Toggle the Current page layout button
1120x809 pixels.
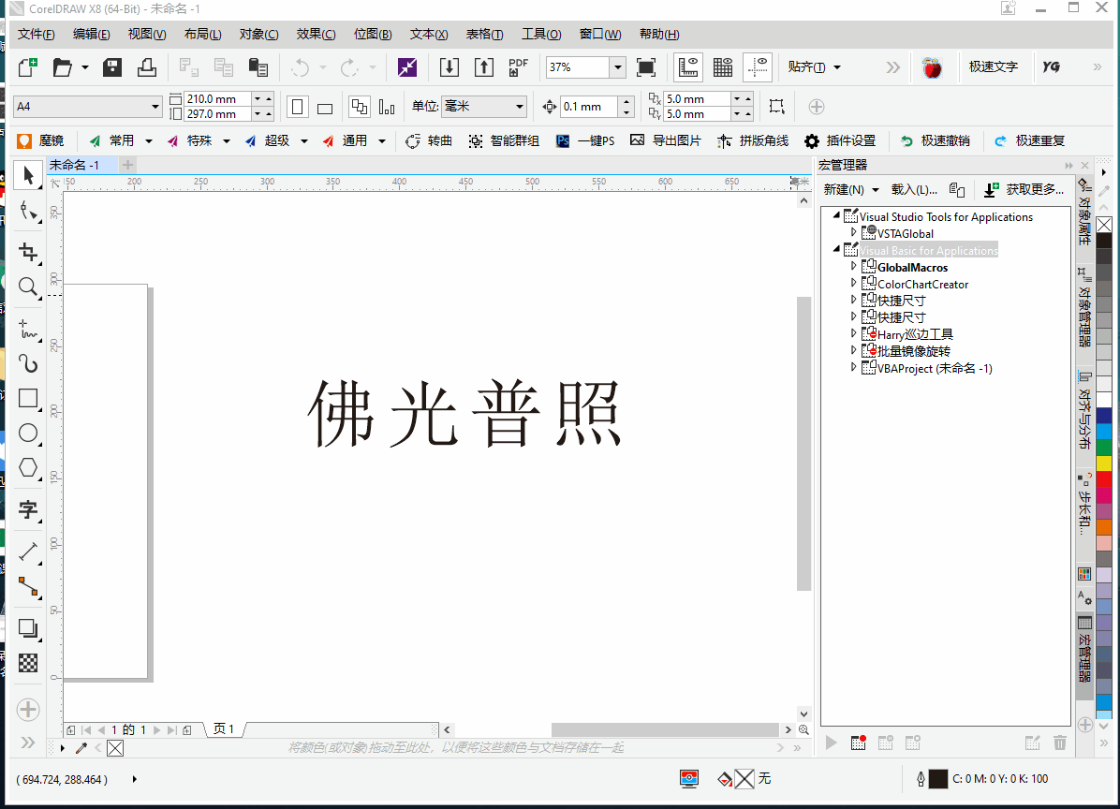click(387, 107)
